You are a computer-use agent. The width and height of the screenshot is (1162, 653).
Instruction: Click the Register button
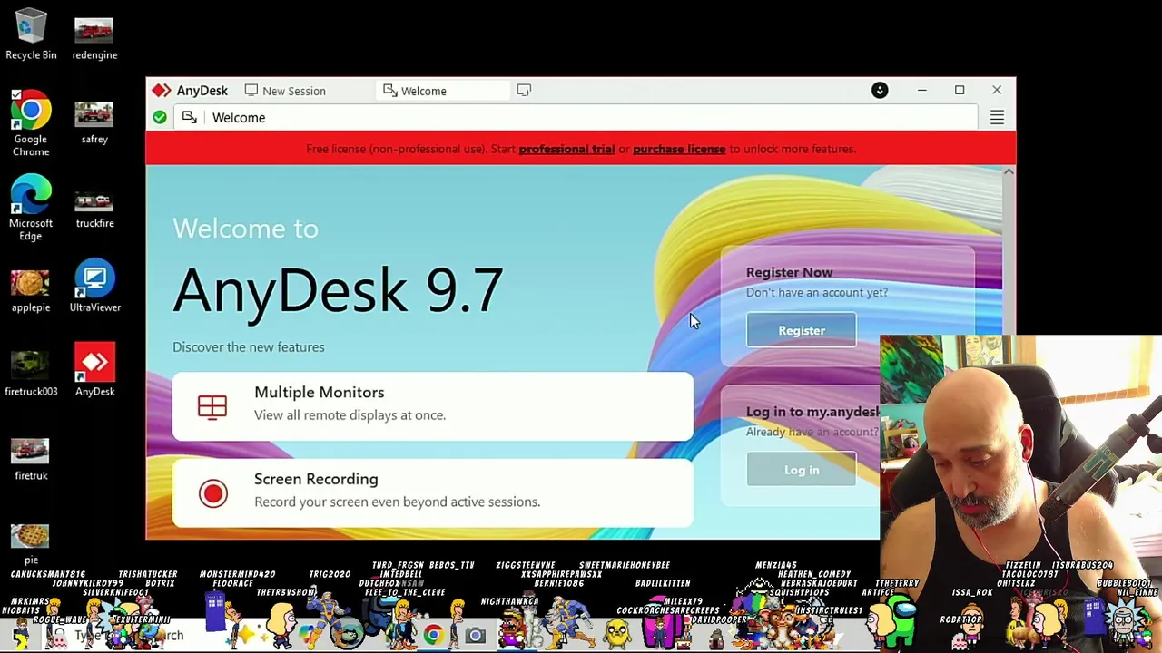tap(801, 330)
